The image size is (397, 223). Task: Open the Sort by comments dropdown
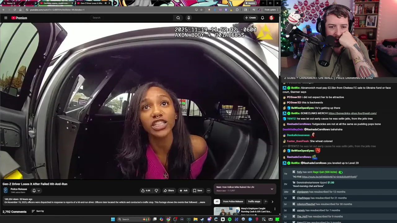click(38, 211)
